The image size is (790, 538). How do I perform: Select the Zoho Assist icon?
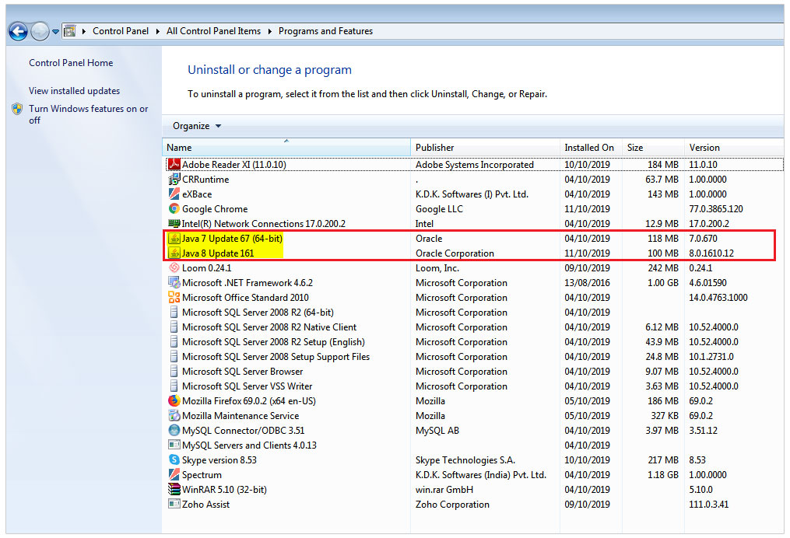(x=174, y=505)
